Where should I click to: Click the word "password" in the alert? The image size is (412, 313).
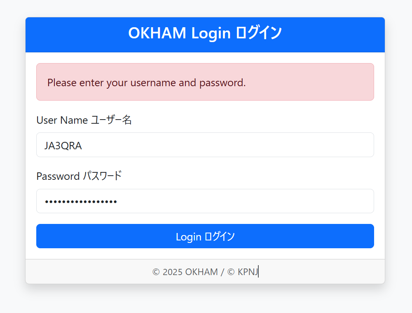(222, 83)
